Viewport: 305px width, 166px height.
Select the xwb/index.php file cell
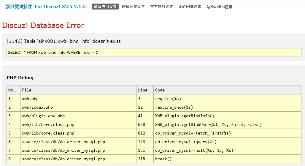point(78,107)
